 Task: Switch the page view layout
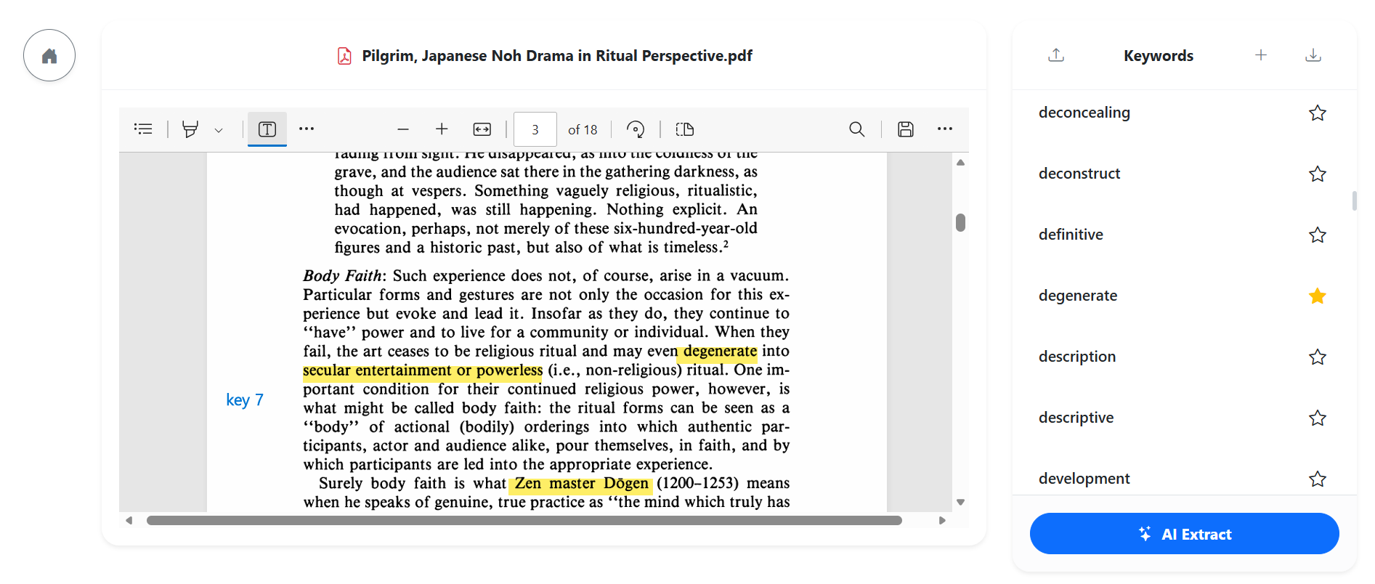685,129
